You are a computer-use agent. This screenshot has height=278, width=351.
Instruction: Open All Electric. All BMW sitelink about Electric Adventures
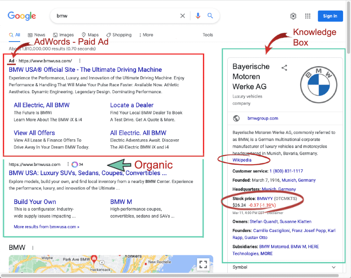click(x=138, y=133)
